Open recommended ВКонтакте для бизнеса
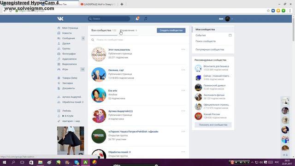The width and height of the screenshot is (295, 166). coord(216,66)
